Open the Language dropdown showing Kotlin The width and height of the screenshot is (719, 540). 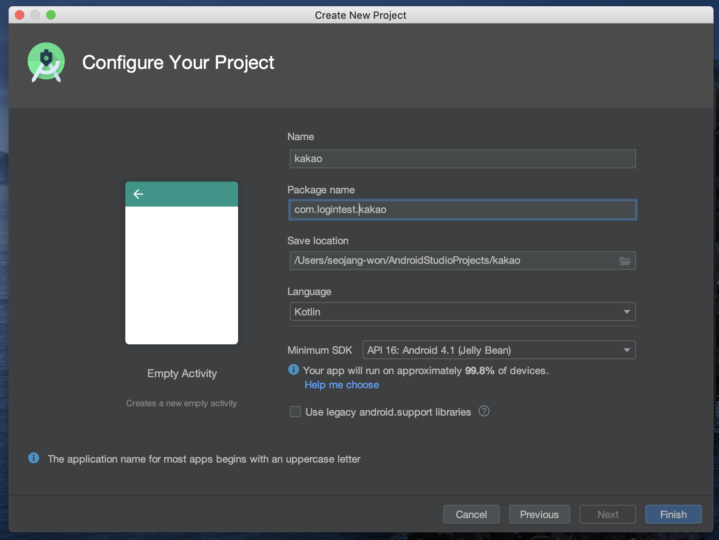coord(462,312)
